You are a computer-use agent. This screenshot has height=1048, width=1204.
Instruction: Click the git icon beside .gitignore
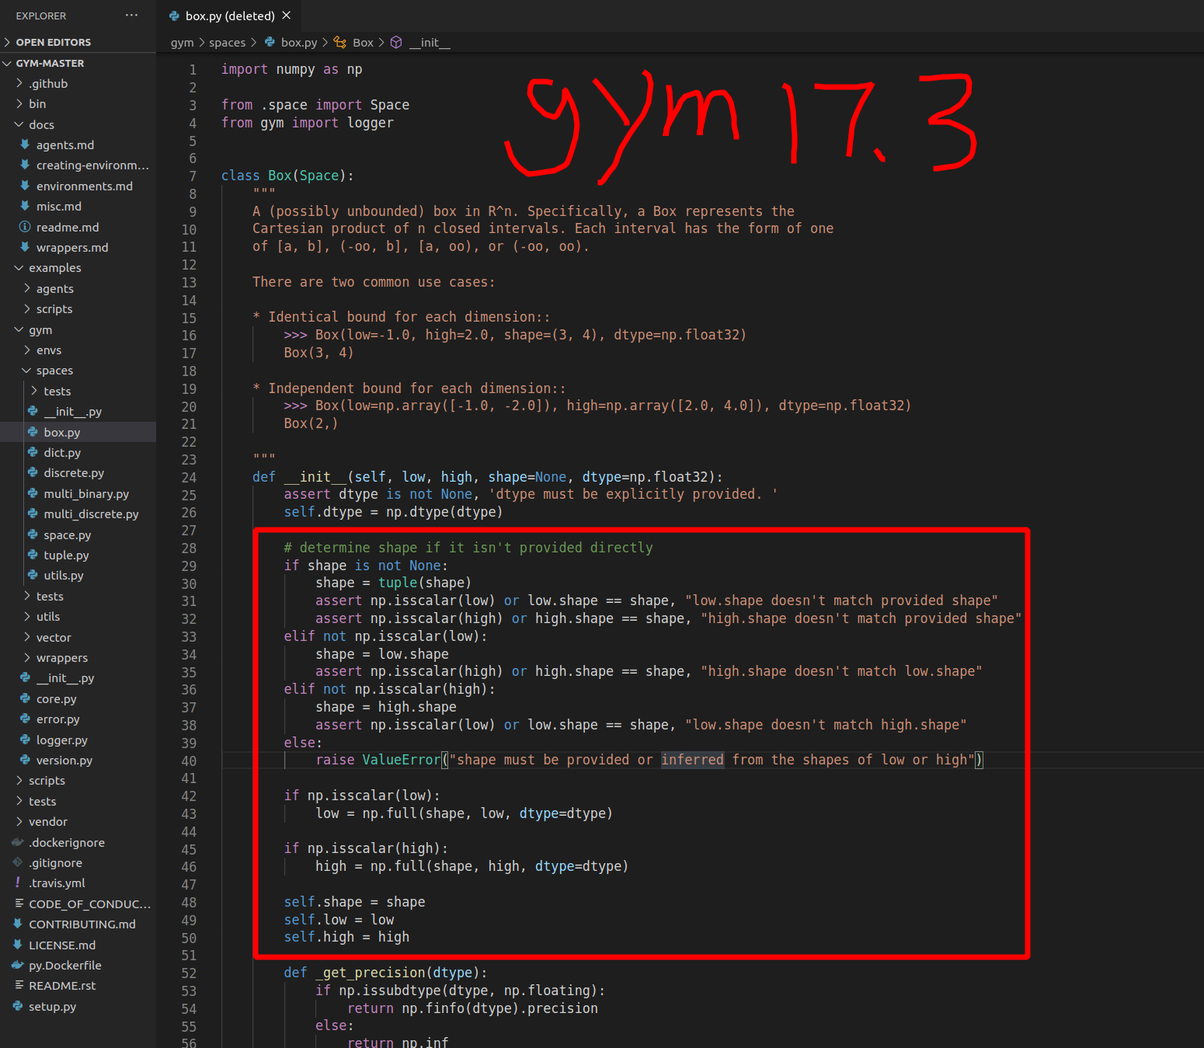pyautogui.click(x=17, y=862)
